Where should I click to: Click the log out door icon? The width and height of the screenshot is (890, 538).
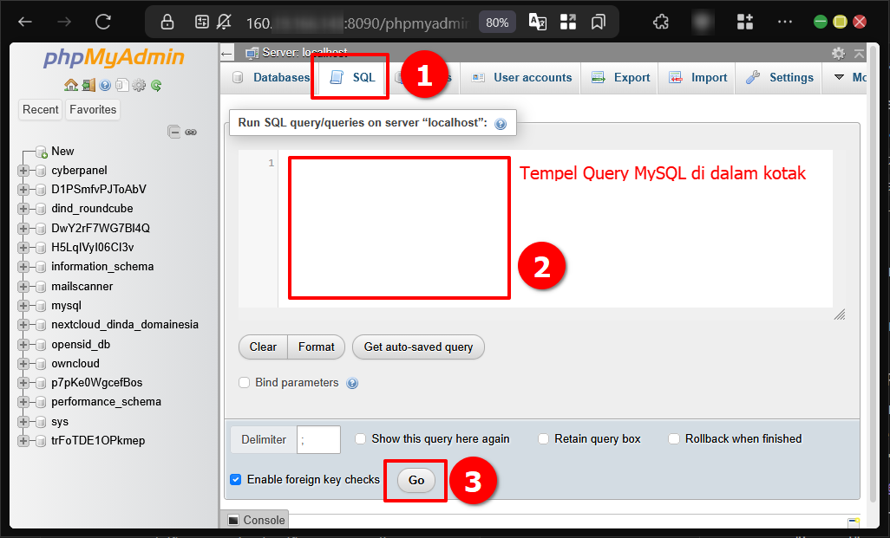[88, 85]
